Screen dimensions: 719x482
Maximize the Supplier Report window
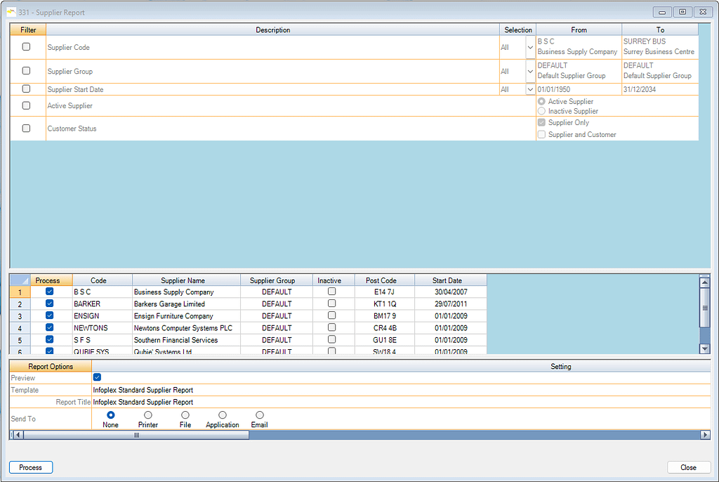(682, 12)
